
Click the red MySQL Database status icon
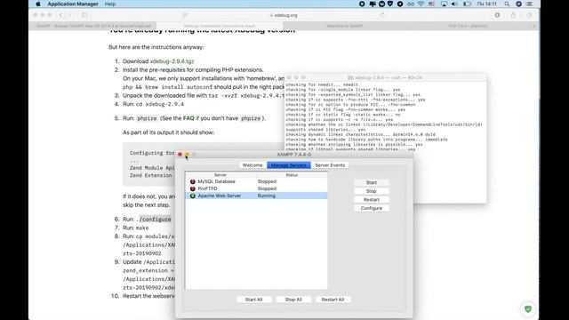193,181
